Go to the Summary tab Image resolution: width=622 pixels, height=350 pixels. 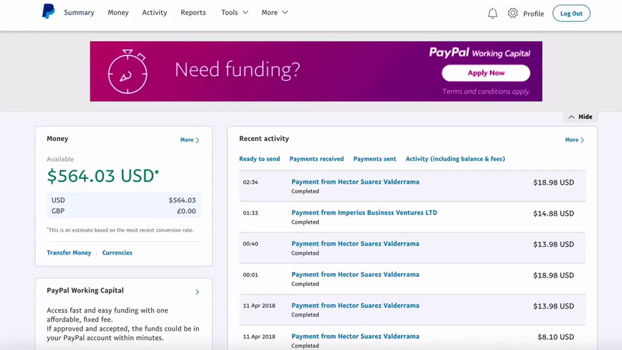click(79, 13)
